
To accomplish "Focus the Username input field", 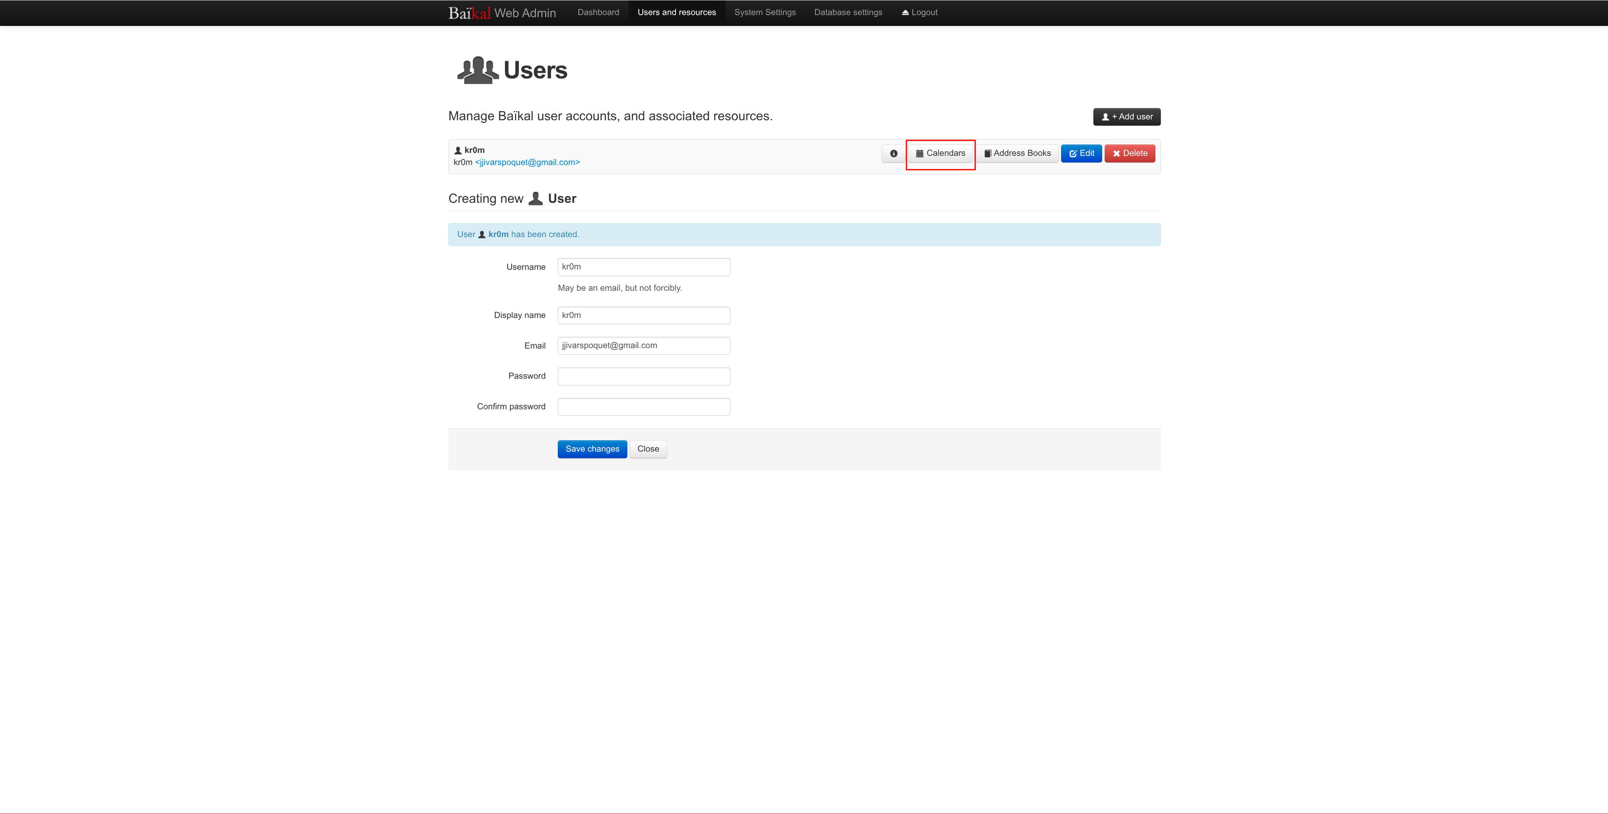I will 643,267.
